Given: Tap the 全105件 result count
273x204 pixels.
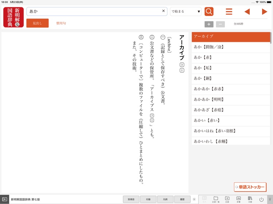Looking at the screenshot, I should pos(238,24).
